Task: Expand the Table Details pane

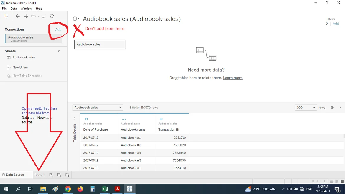Action: click(x=75, y=119)
